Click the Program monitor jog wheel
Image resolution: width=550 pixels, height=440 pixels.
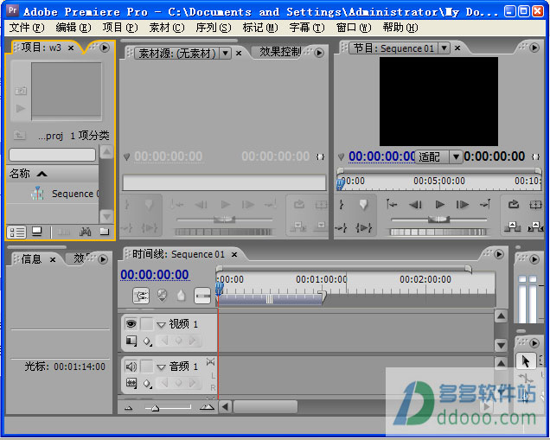(438, 232)
